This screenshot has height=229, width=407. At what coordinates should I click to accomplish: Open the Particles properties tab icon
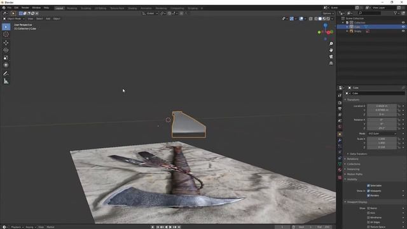[x=340, y=146]
